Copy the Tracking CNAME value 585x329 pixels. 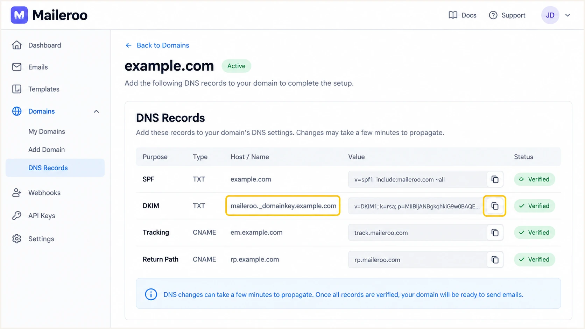click(495, 233)
